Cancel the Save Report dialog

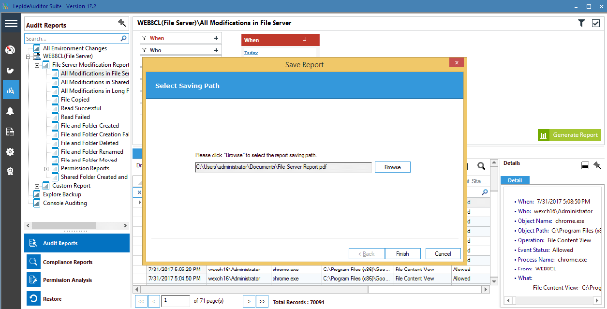point(443,254)
